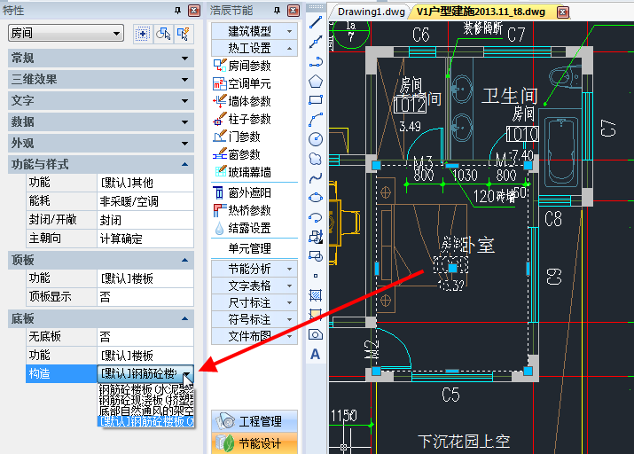
Task: Select the Polygon tool
Action: click(316, 82)
